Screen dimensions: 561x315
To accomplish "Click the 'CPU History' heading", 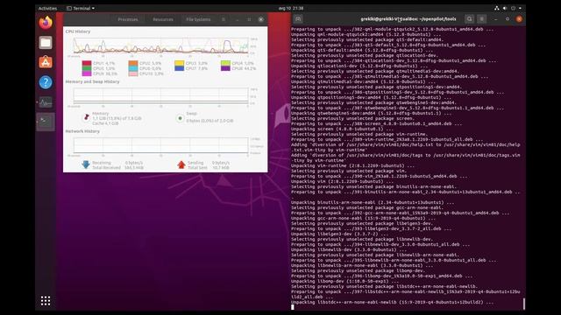I will click(x=78, y=31).
